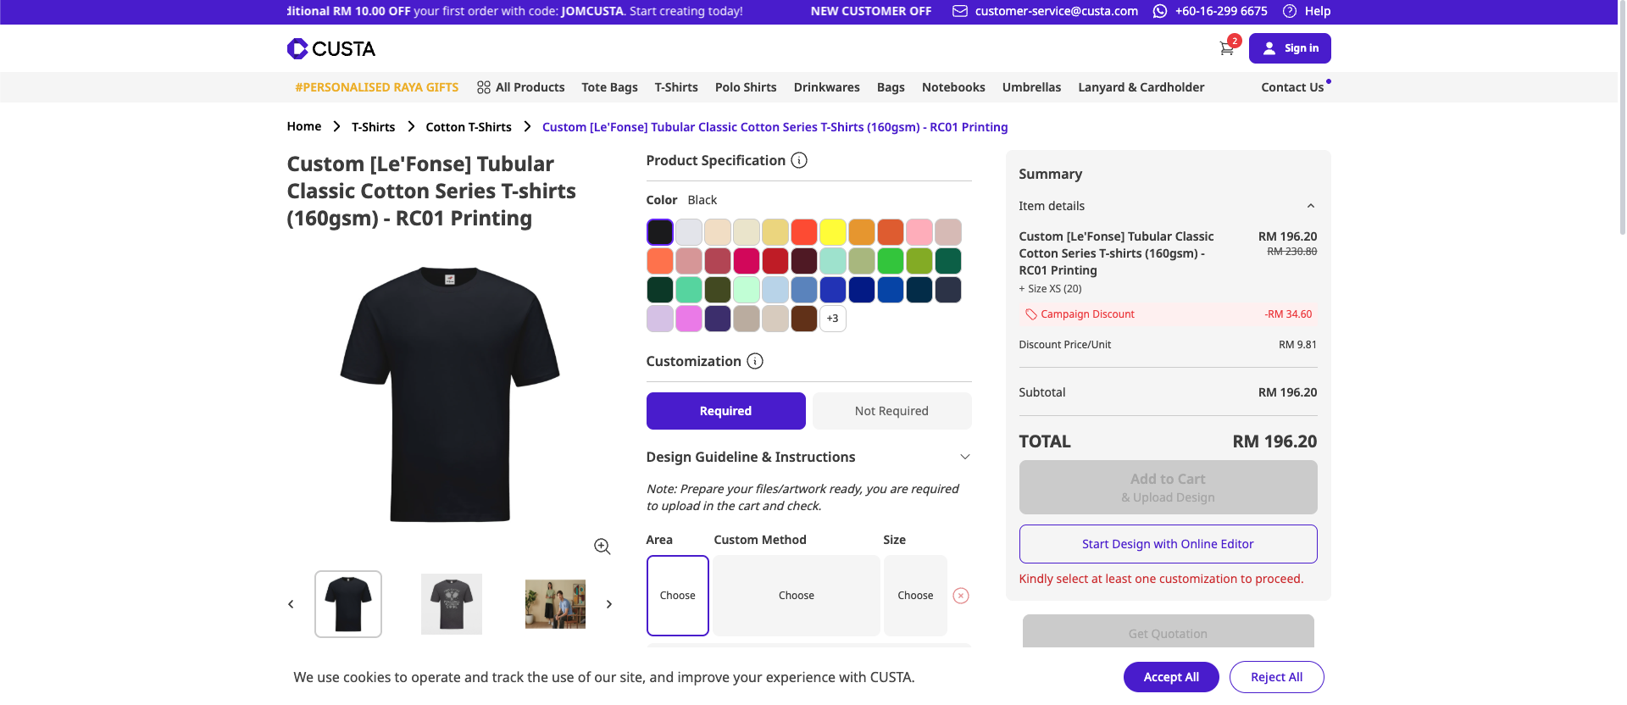This screenshot has width=1627, height=705.
Task: Go to T-Shirts breadcrumb link
Action: pos(374,127)
